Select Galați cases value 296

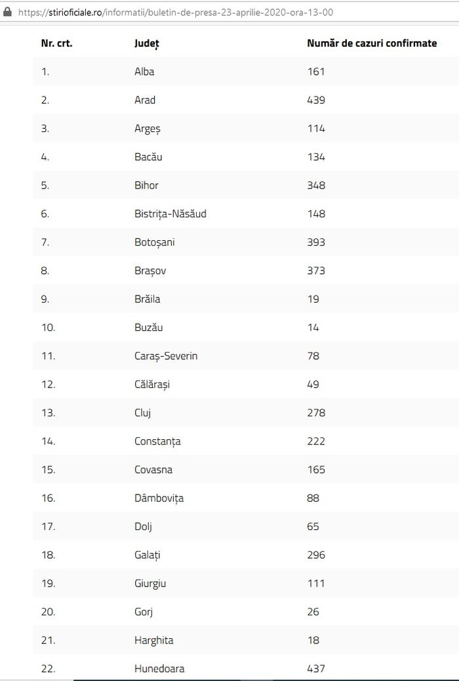pyautogui.click(x=316, y=555)
